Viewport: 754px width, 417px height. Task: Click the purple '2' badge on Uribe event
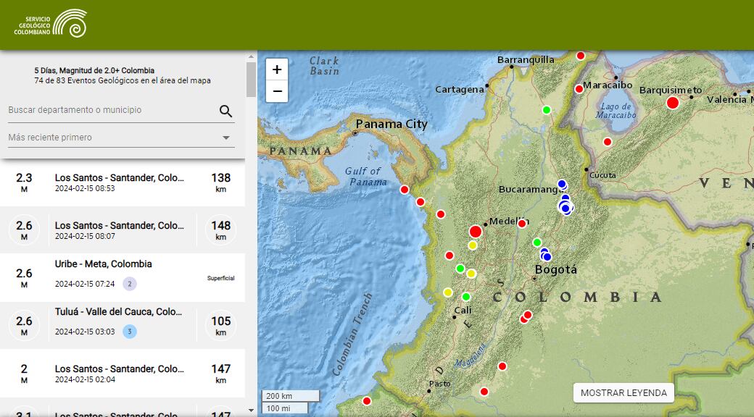(x=129, y=284)
